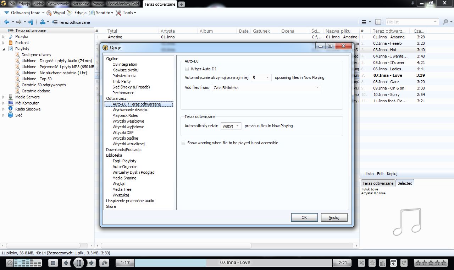This screenshot has height=270, width=454.
Task: Select Dostępne utwory playlist
Action: click(x=36, y=55)
